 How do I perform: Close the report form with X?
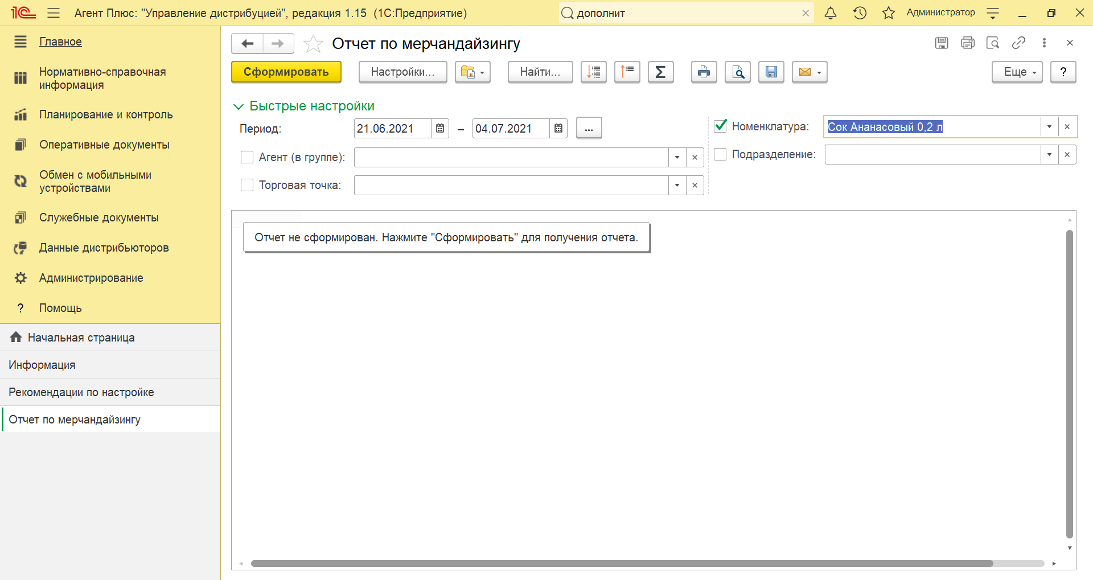[x=1070, y=43]
